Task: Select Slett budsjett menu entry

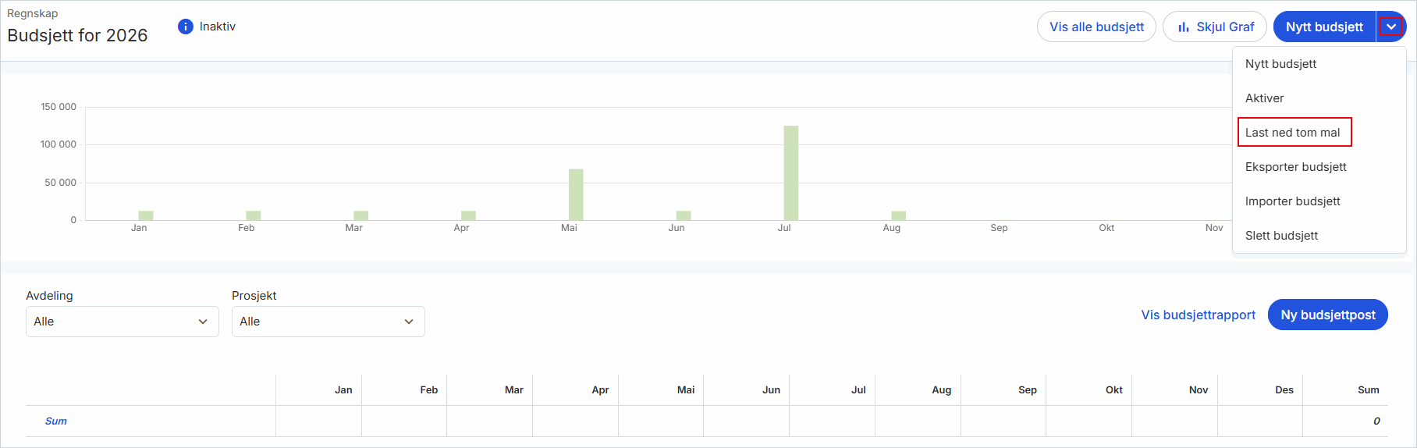Action: (x=1282, y=236)
